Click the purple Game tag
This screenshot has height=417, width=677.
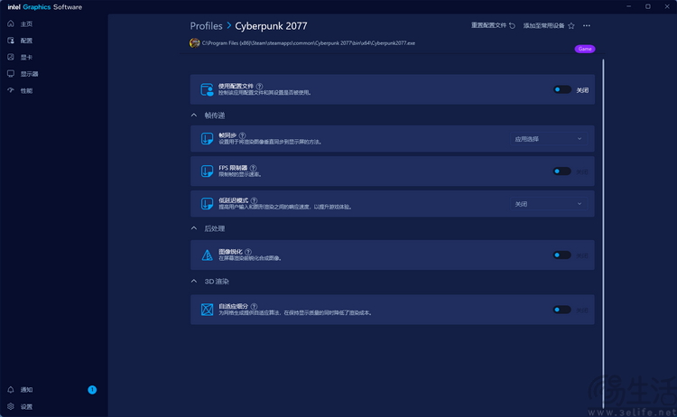click(585, 49)
